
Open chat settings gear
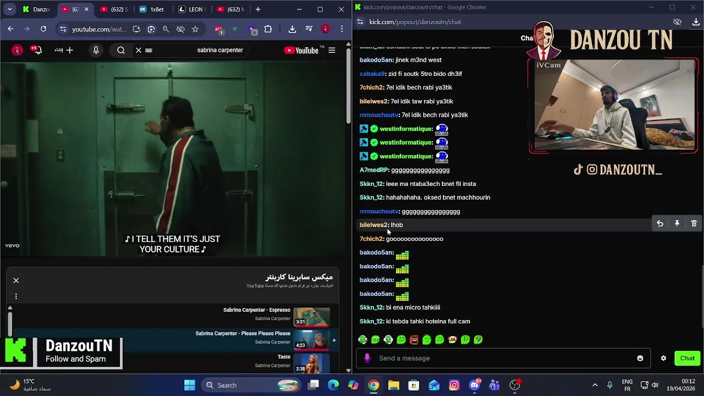click(663, 358)
